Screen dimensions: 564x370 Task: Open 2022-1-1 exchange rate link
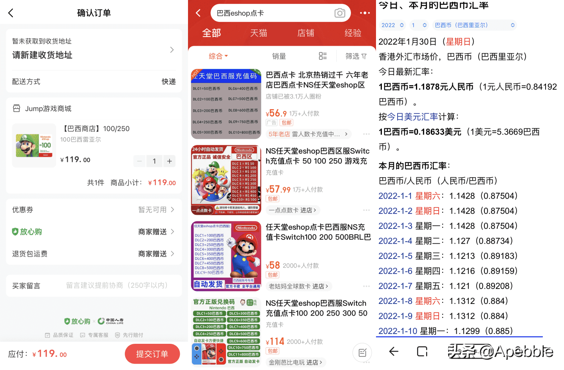(395, 196)
